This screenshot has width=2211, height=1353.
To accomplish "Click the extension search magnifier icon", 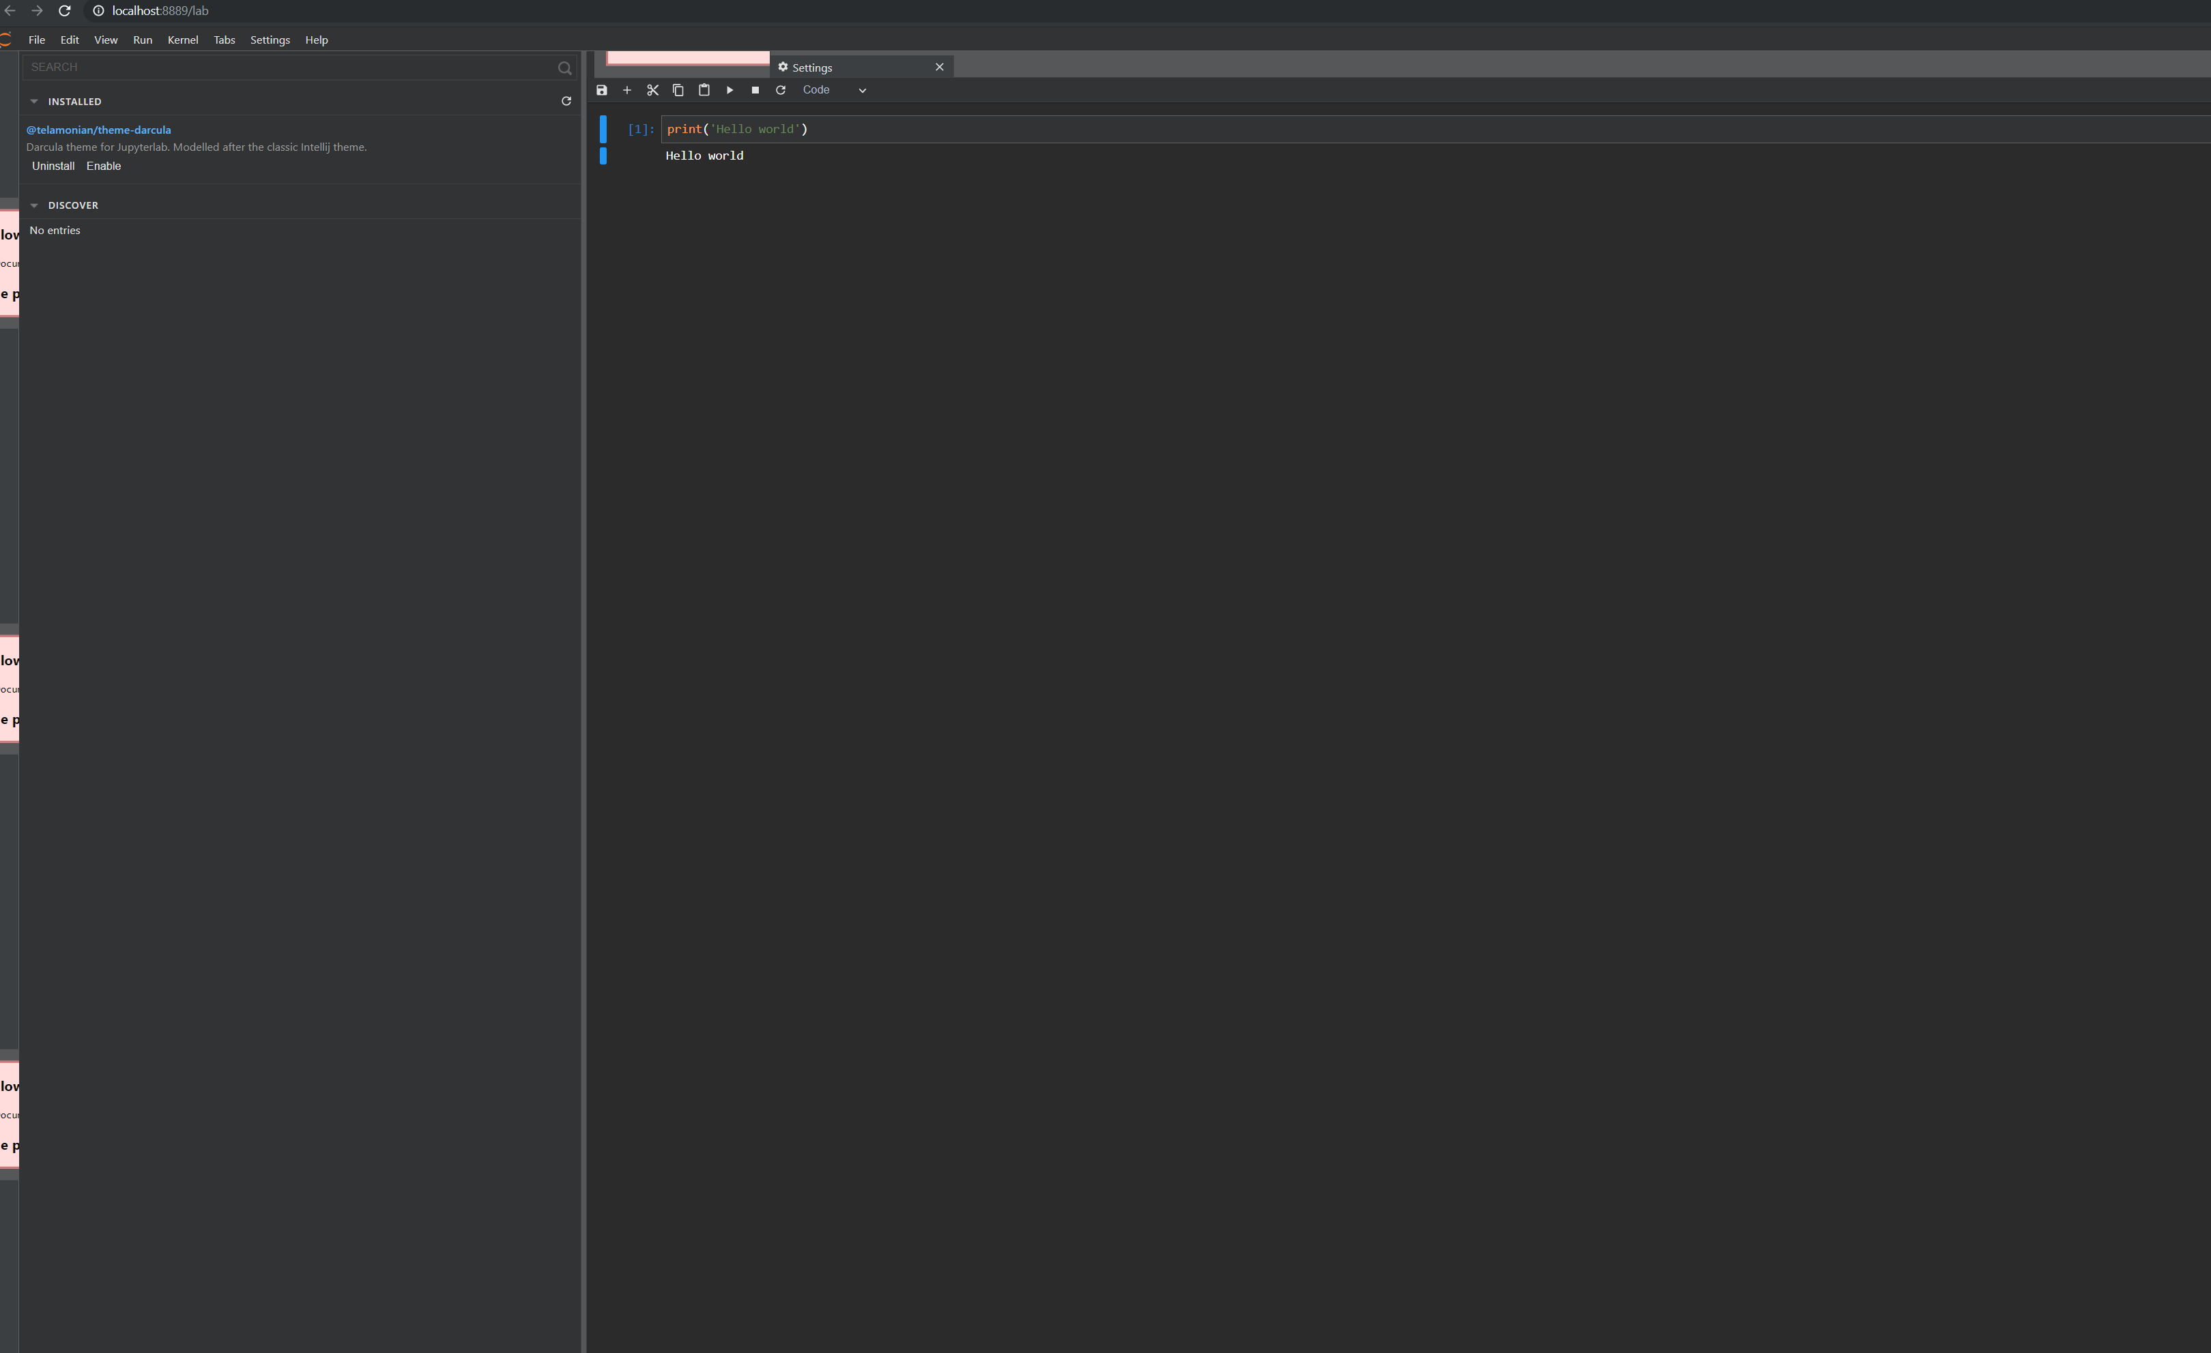I will coord(564,68).
